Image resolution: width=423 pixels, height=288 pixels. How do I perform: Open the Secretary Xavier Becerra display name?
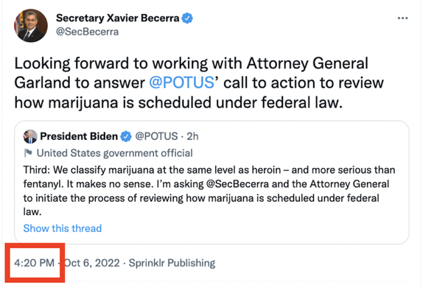pos(118,18)
